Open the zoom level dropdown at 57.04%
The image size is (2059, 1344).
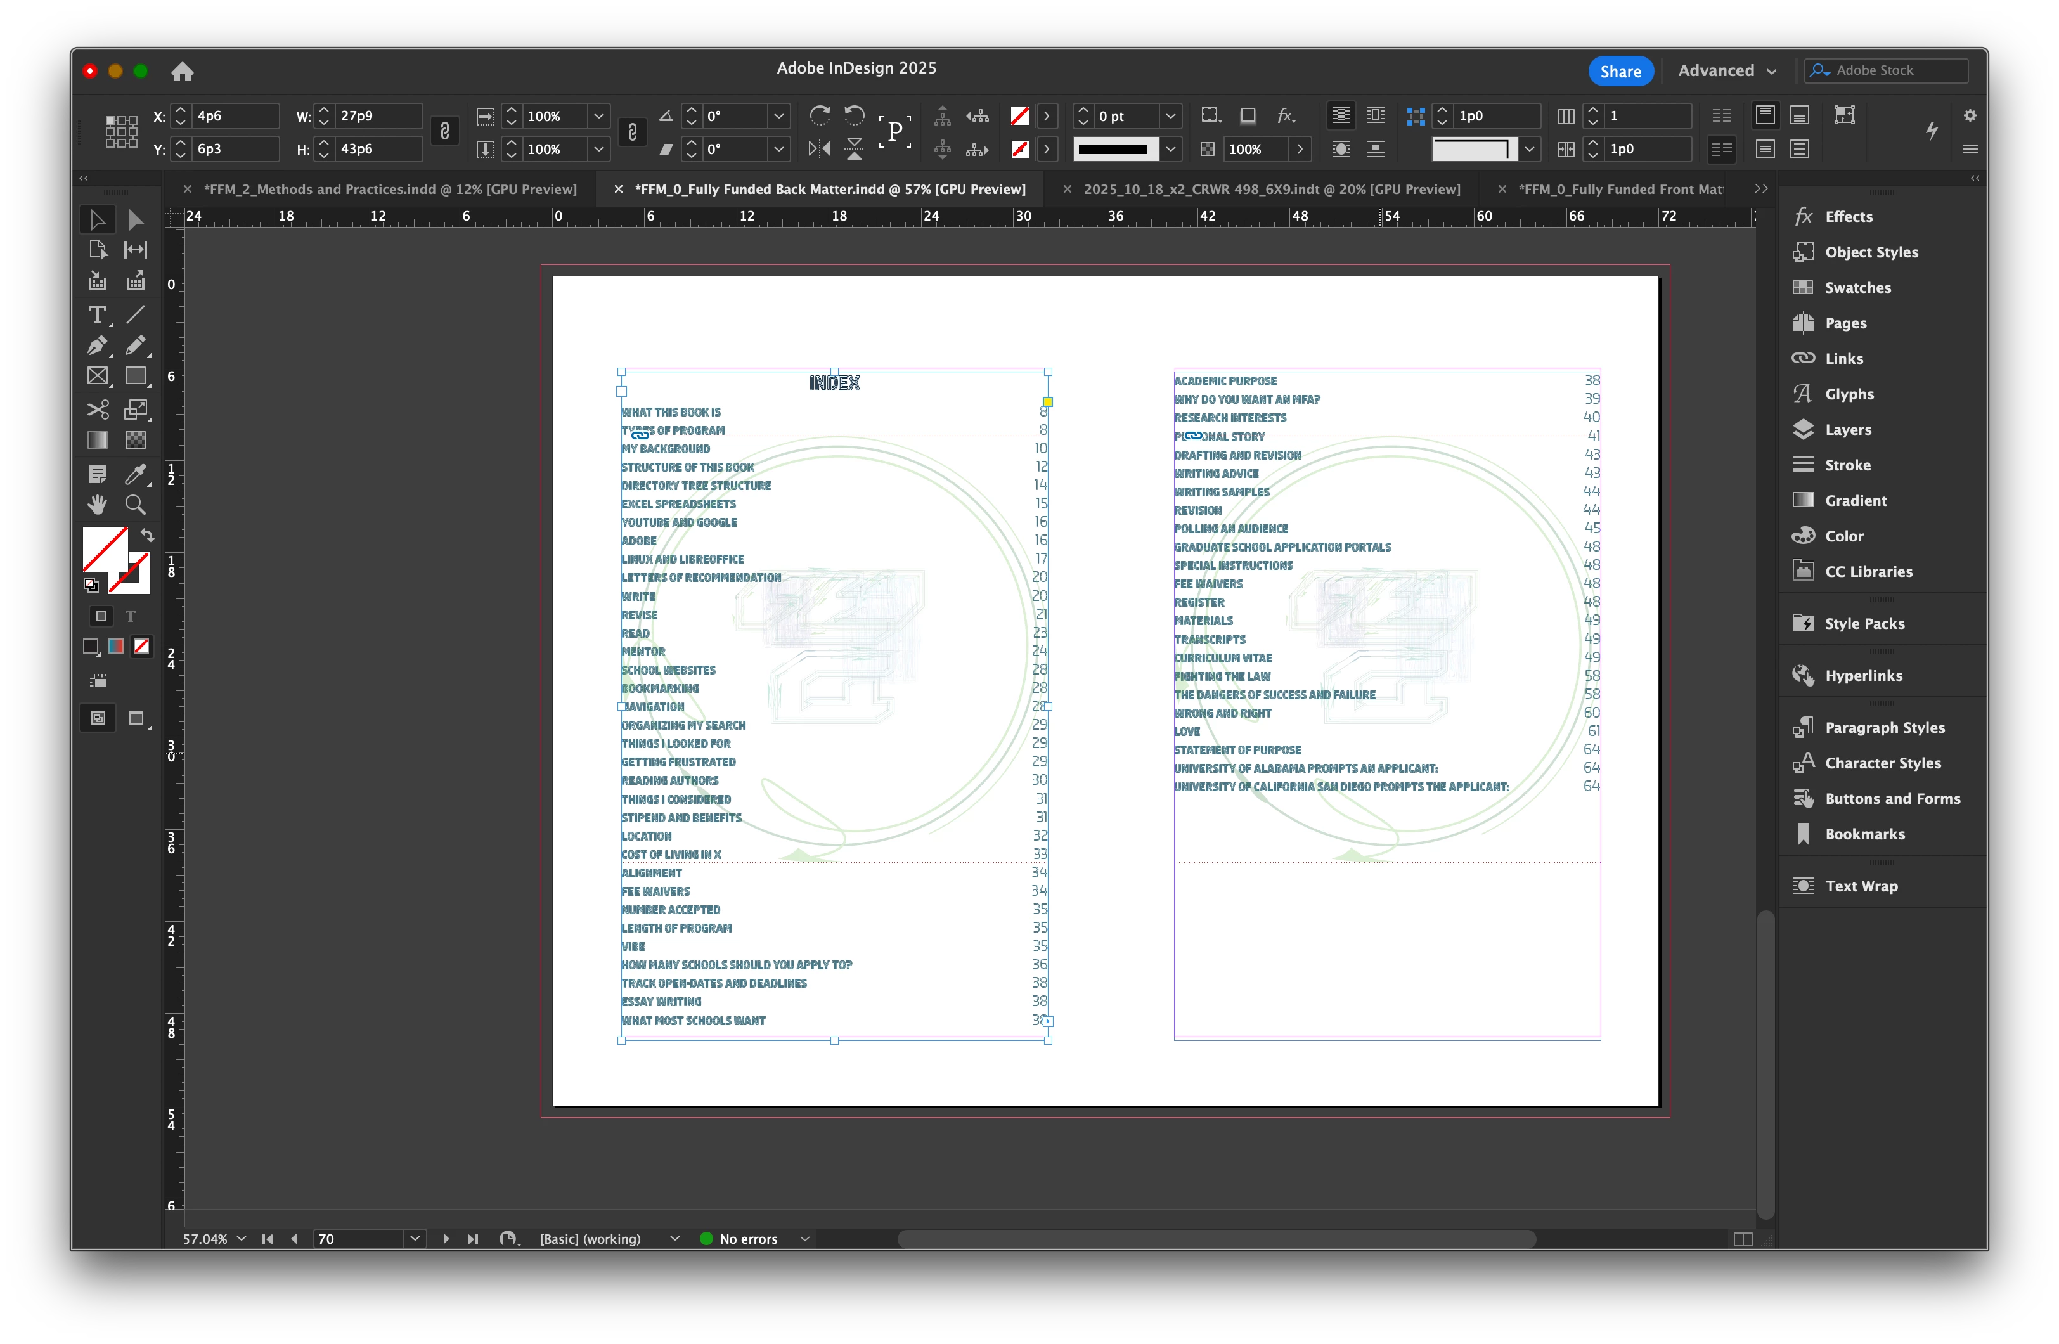click(242, 1238)
